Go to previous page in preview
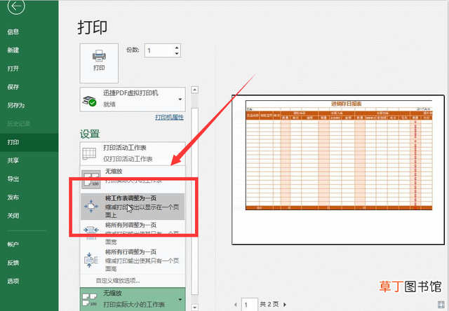 [x=236, y=305]
